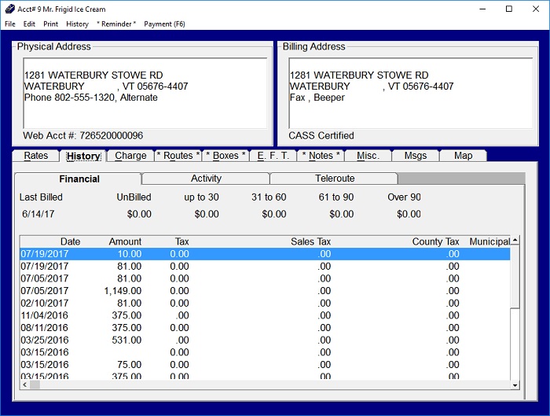Image resolution: width=550 pixels, height=416 pixels.
Task: Open the Edit menu
Action: pyautogui.click(x=29, y=24)
